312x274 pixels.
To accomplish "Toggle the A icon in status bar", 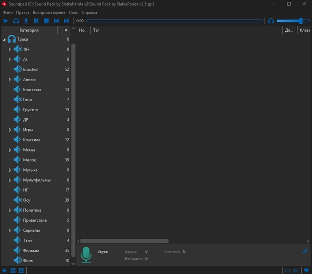I will pyautogui.click(x=21, y=271).
